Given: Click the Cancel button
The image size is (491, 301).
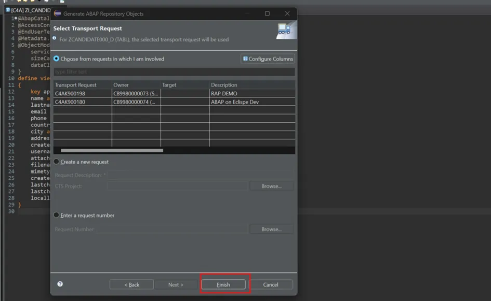Looking at the screenshot, I should coord(271,284).
